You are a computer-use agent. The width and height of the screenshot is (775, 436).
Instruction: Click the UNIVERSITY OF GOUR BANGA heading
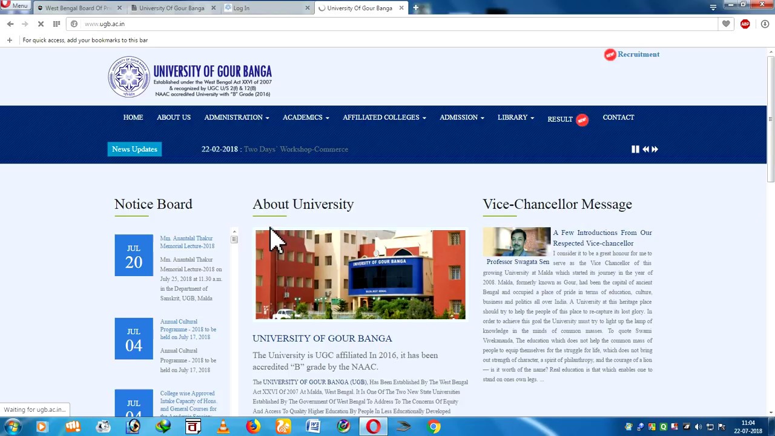[322, 339]
